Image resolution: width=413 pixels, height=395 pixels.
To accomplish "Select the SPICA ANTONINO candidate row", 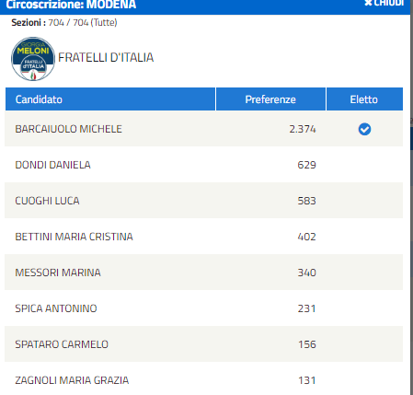I will (204, 308).
